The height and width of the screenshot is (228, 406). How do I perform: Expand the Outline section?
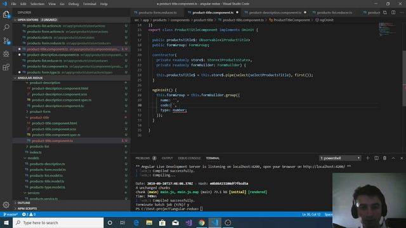[x=72, y=203]
